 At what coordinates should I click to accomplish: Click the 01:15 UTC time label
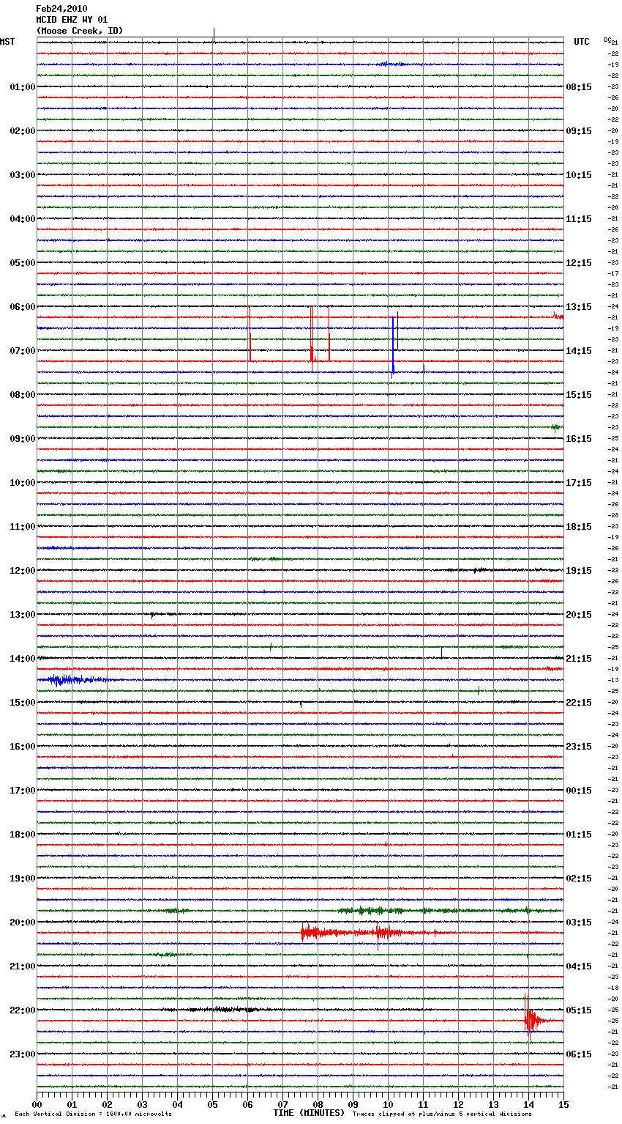click(x=579, y=835)
